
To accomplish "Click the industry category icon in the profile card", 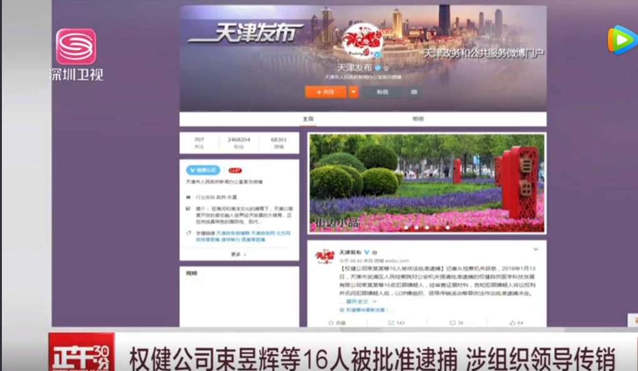I will point(188,197).
